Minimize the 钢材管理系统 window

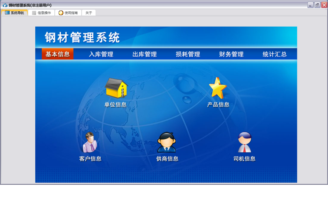(x=310, y=5)
